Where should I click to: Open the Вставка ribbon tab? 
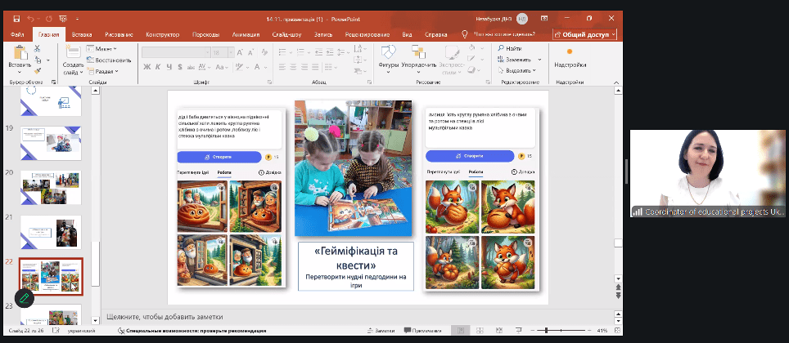[82, 34]
